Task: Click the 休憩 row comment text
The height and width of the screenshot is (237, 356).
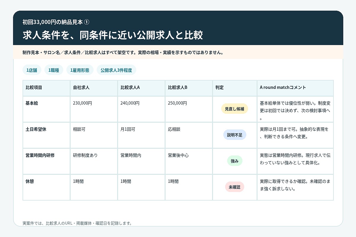Action: pos(295,185)
